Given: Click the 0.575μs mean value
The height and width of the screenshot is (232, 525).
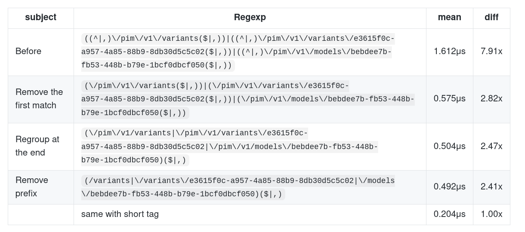Looking at the screenshot, I should (x=449, y=98).
